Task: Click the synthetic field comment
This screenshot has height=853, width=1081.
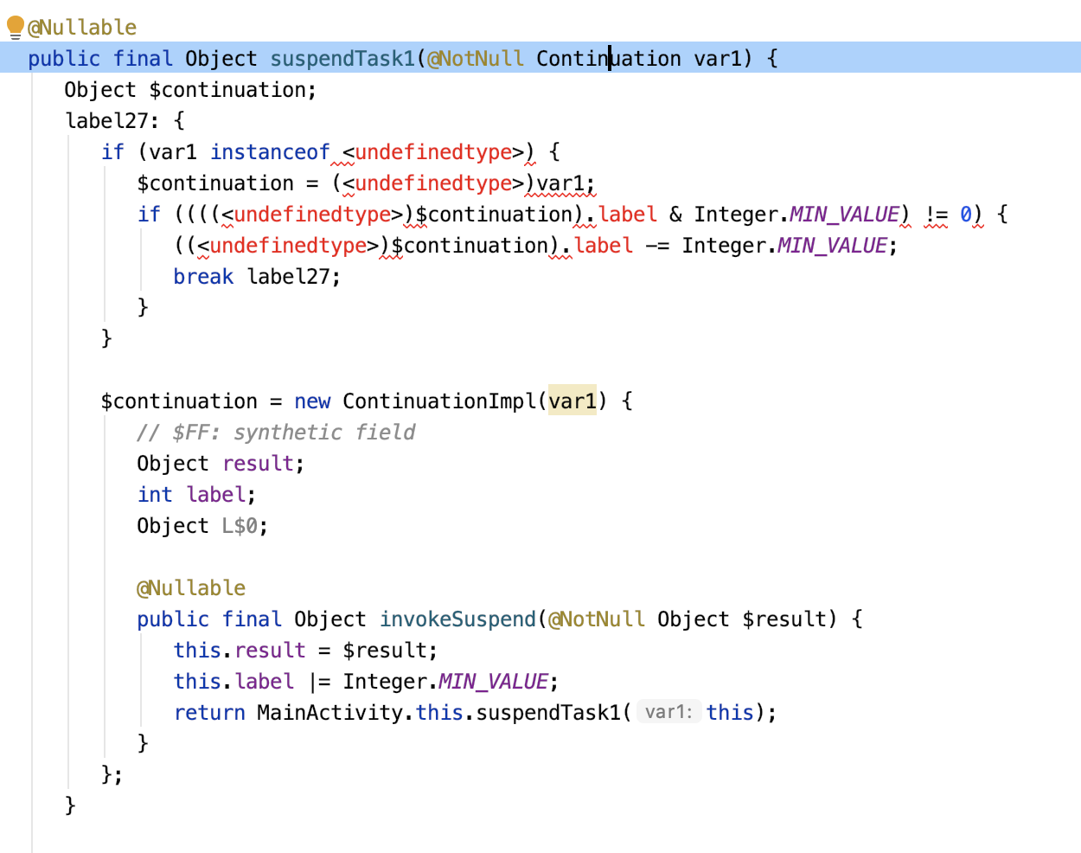Action: point(274,432)
